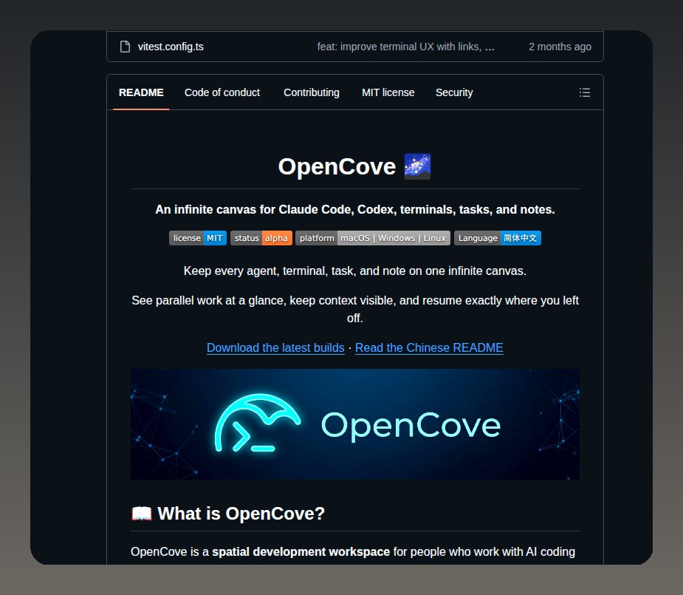The image size is (683, 595).
Task: Follow the 'Download the latest builds' link
Action: click(275, 348)
